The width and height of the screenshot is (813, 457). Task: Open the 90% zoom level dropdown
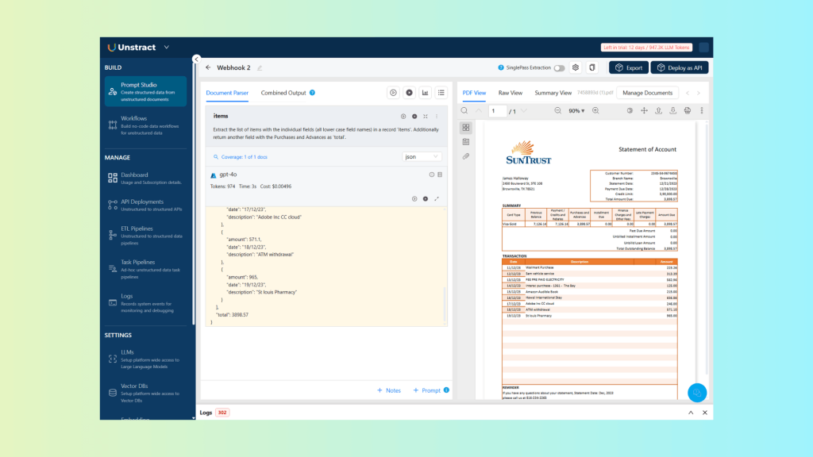coord(577,110)
